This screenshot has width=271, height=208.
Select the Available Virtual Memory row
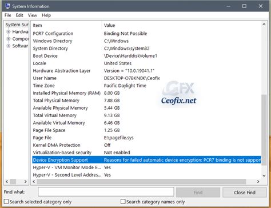(x=147, y=123)
